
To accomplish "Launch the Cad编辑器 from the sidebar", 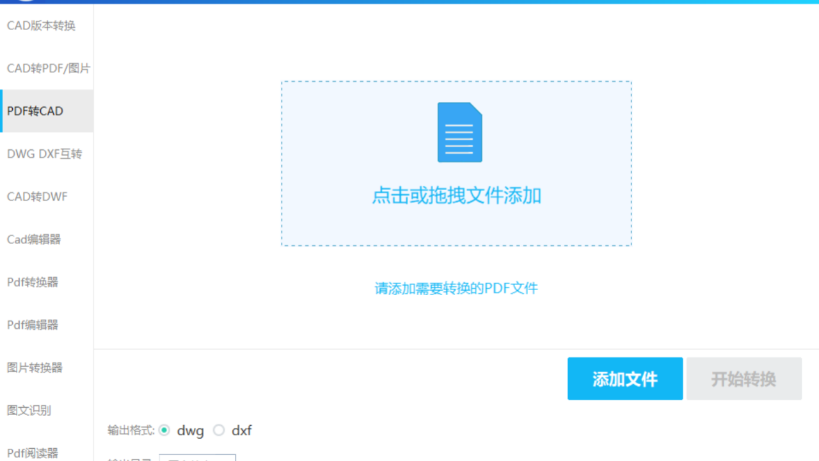I will pos(34,239).
